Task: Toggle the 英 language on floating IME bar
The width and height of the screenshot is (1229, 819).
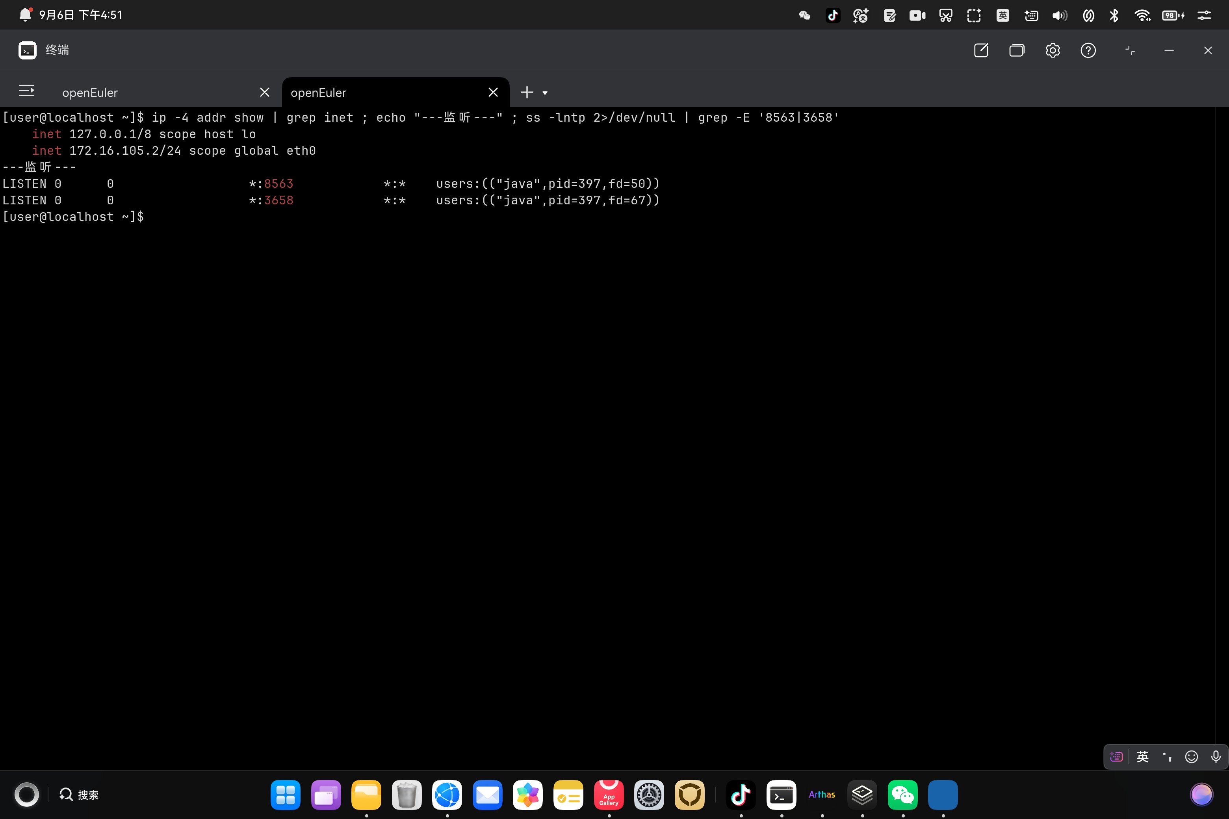Action: pos(1143,756)
